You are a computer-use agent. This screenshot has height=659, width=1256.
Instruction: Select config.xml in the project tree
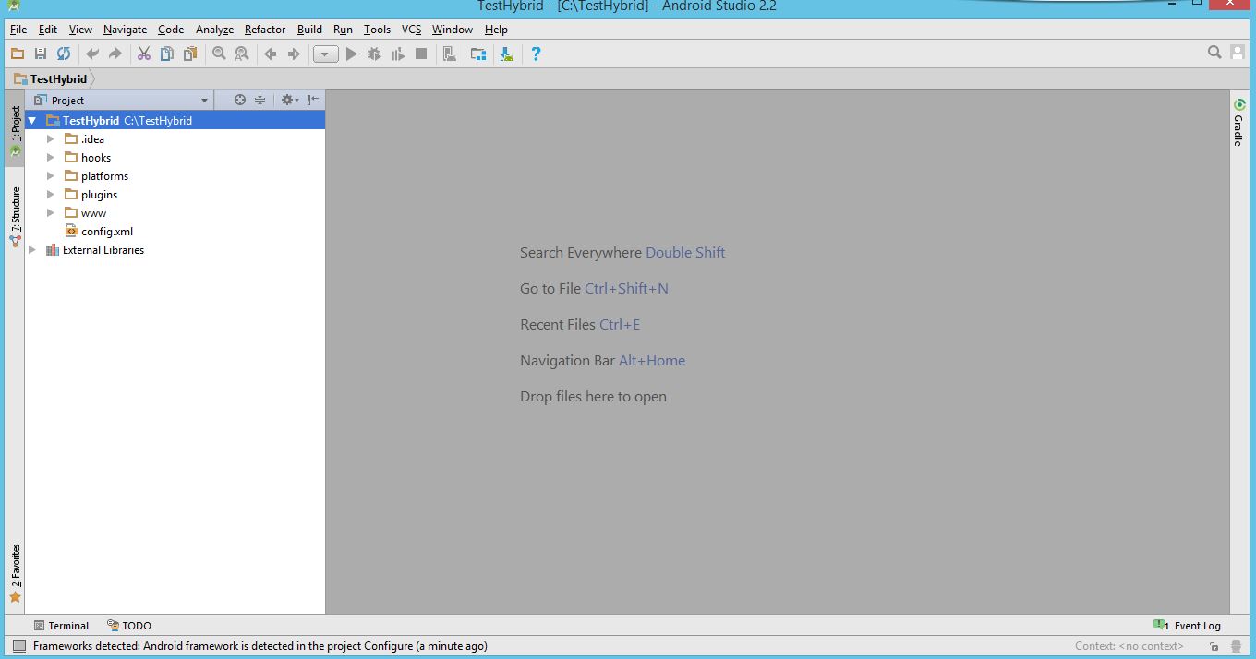(107, 231)
